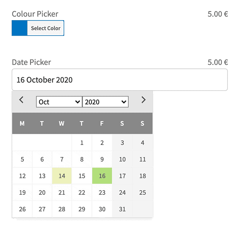240x230 pixels.
Task: Select the highlighted date 16
Action: pyautogui.click(x=102, y=176)
